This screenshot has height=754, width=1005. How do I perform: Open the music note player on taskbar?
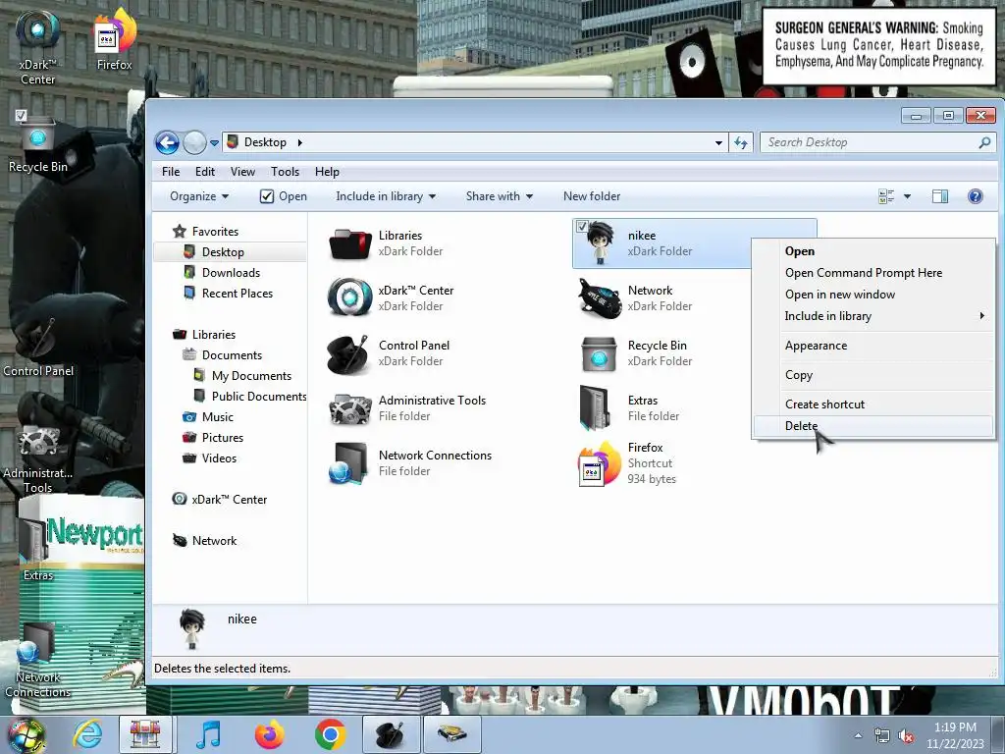(208, 734)
